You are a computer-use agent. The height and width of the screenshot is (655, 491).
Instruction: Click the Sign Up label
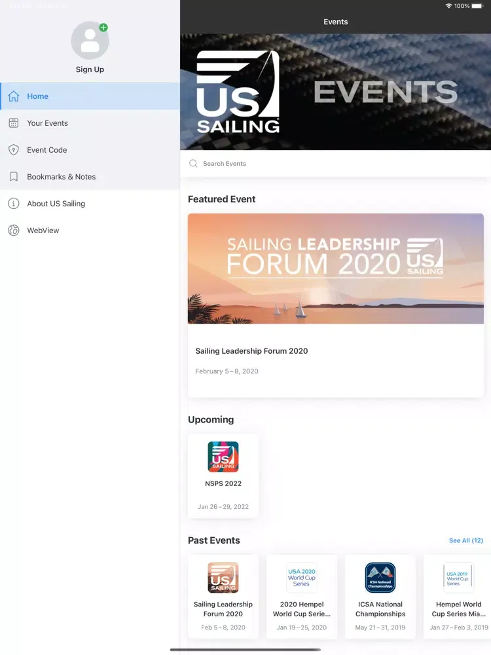(x=90, y=69)
